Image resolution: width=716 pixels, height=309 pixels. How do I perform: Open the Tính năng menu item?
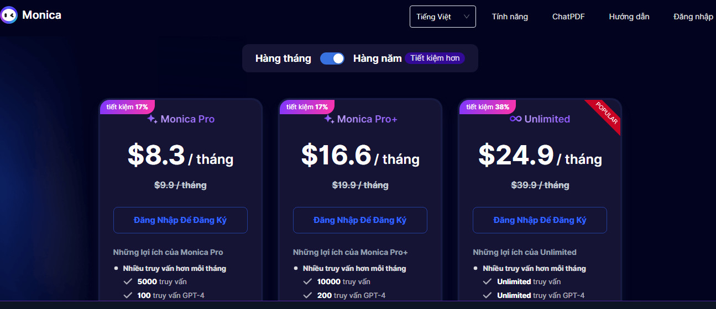(x=510, y=17)
